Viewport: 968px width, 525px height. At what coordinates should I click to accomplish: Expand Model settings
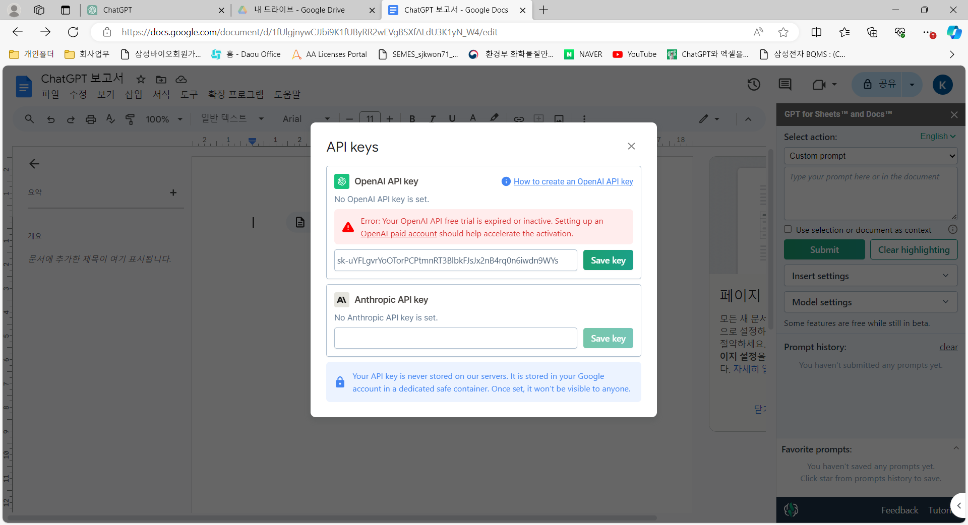pyautogui.click(x=871, y=302)
